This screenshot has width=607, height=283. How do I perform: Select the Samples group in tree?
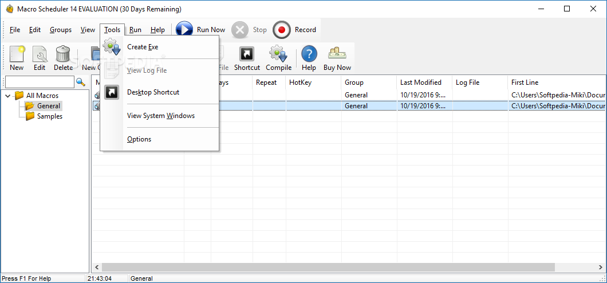tap(50, 116)
